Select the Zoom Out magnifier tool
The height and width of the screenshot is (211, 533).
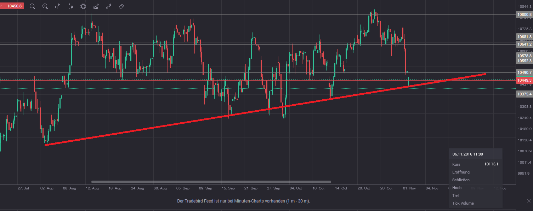(32, 6)
